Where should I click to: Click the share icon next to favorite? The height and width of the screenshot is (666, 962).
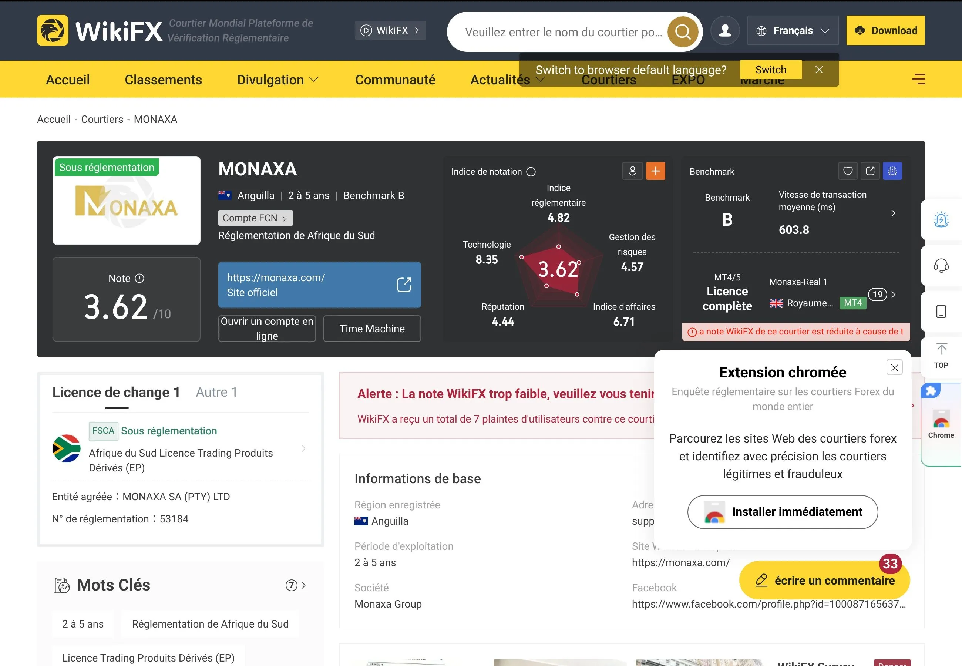(x=870, y=171)
